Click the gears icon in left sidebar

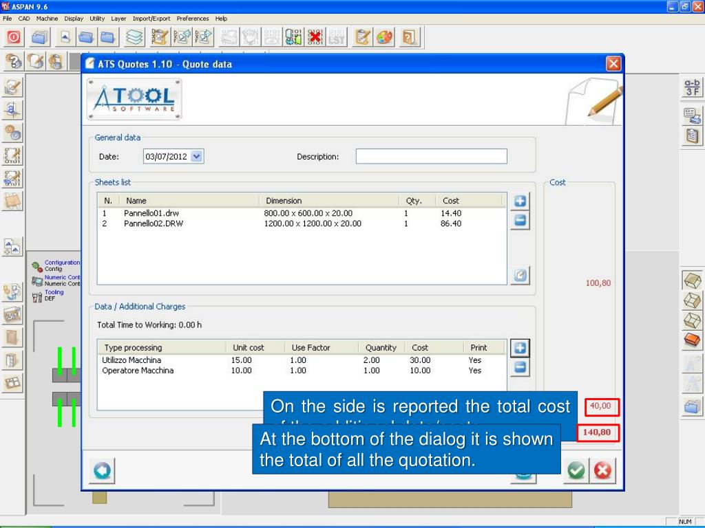tap(12, 133)
